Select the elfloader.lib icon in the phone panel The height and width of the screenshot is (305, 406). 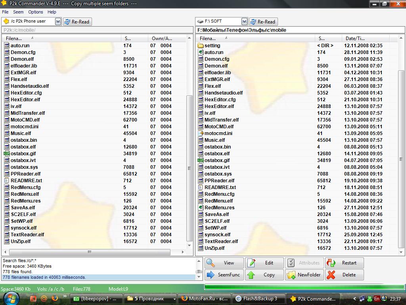tap(7, 66)
